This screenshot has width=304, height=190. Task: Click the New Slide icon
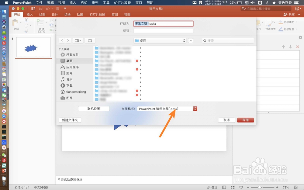point(40,23)
